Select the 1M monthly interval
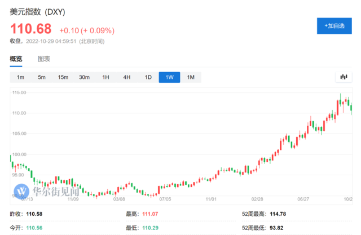 pyautogui.click(x=191, y=77)
